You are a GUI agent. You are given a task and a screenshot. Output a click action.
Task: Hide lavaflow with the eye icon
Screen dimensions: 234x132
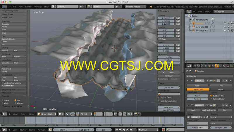pyautogui.click(x=225, y=23)
